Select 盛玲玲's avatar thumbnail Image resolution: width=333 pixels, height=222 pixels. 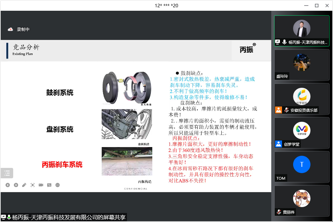301,62
